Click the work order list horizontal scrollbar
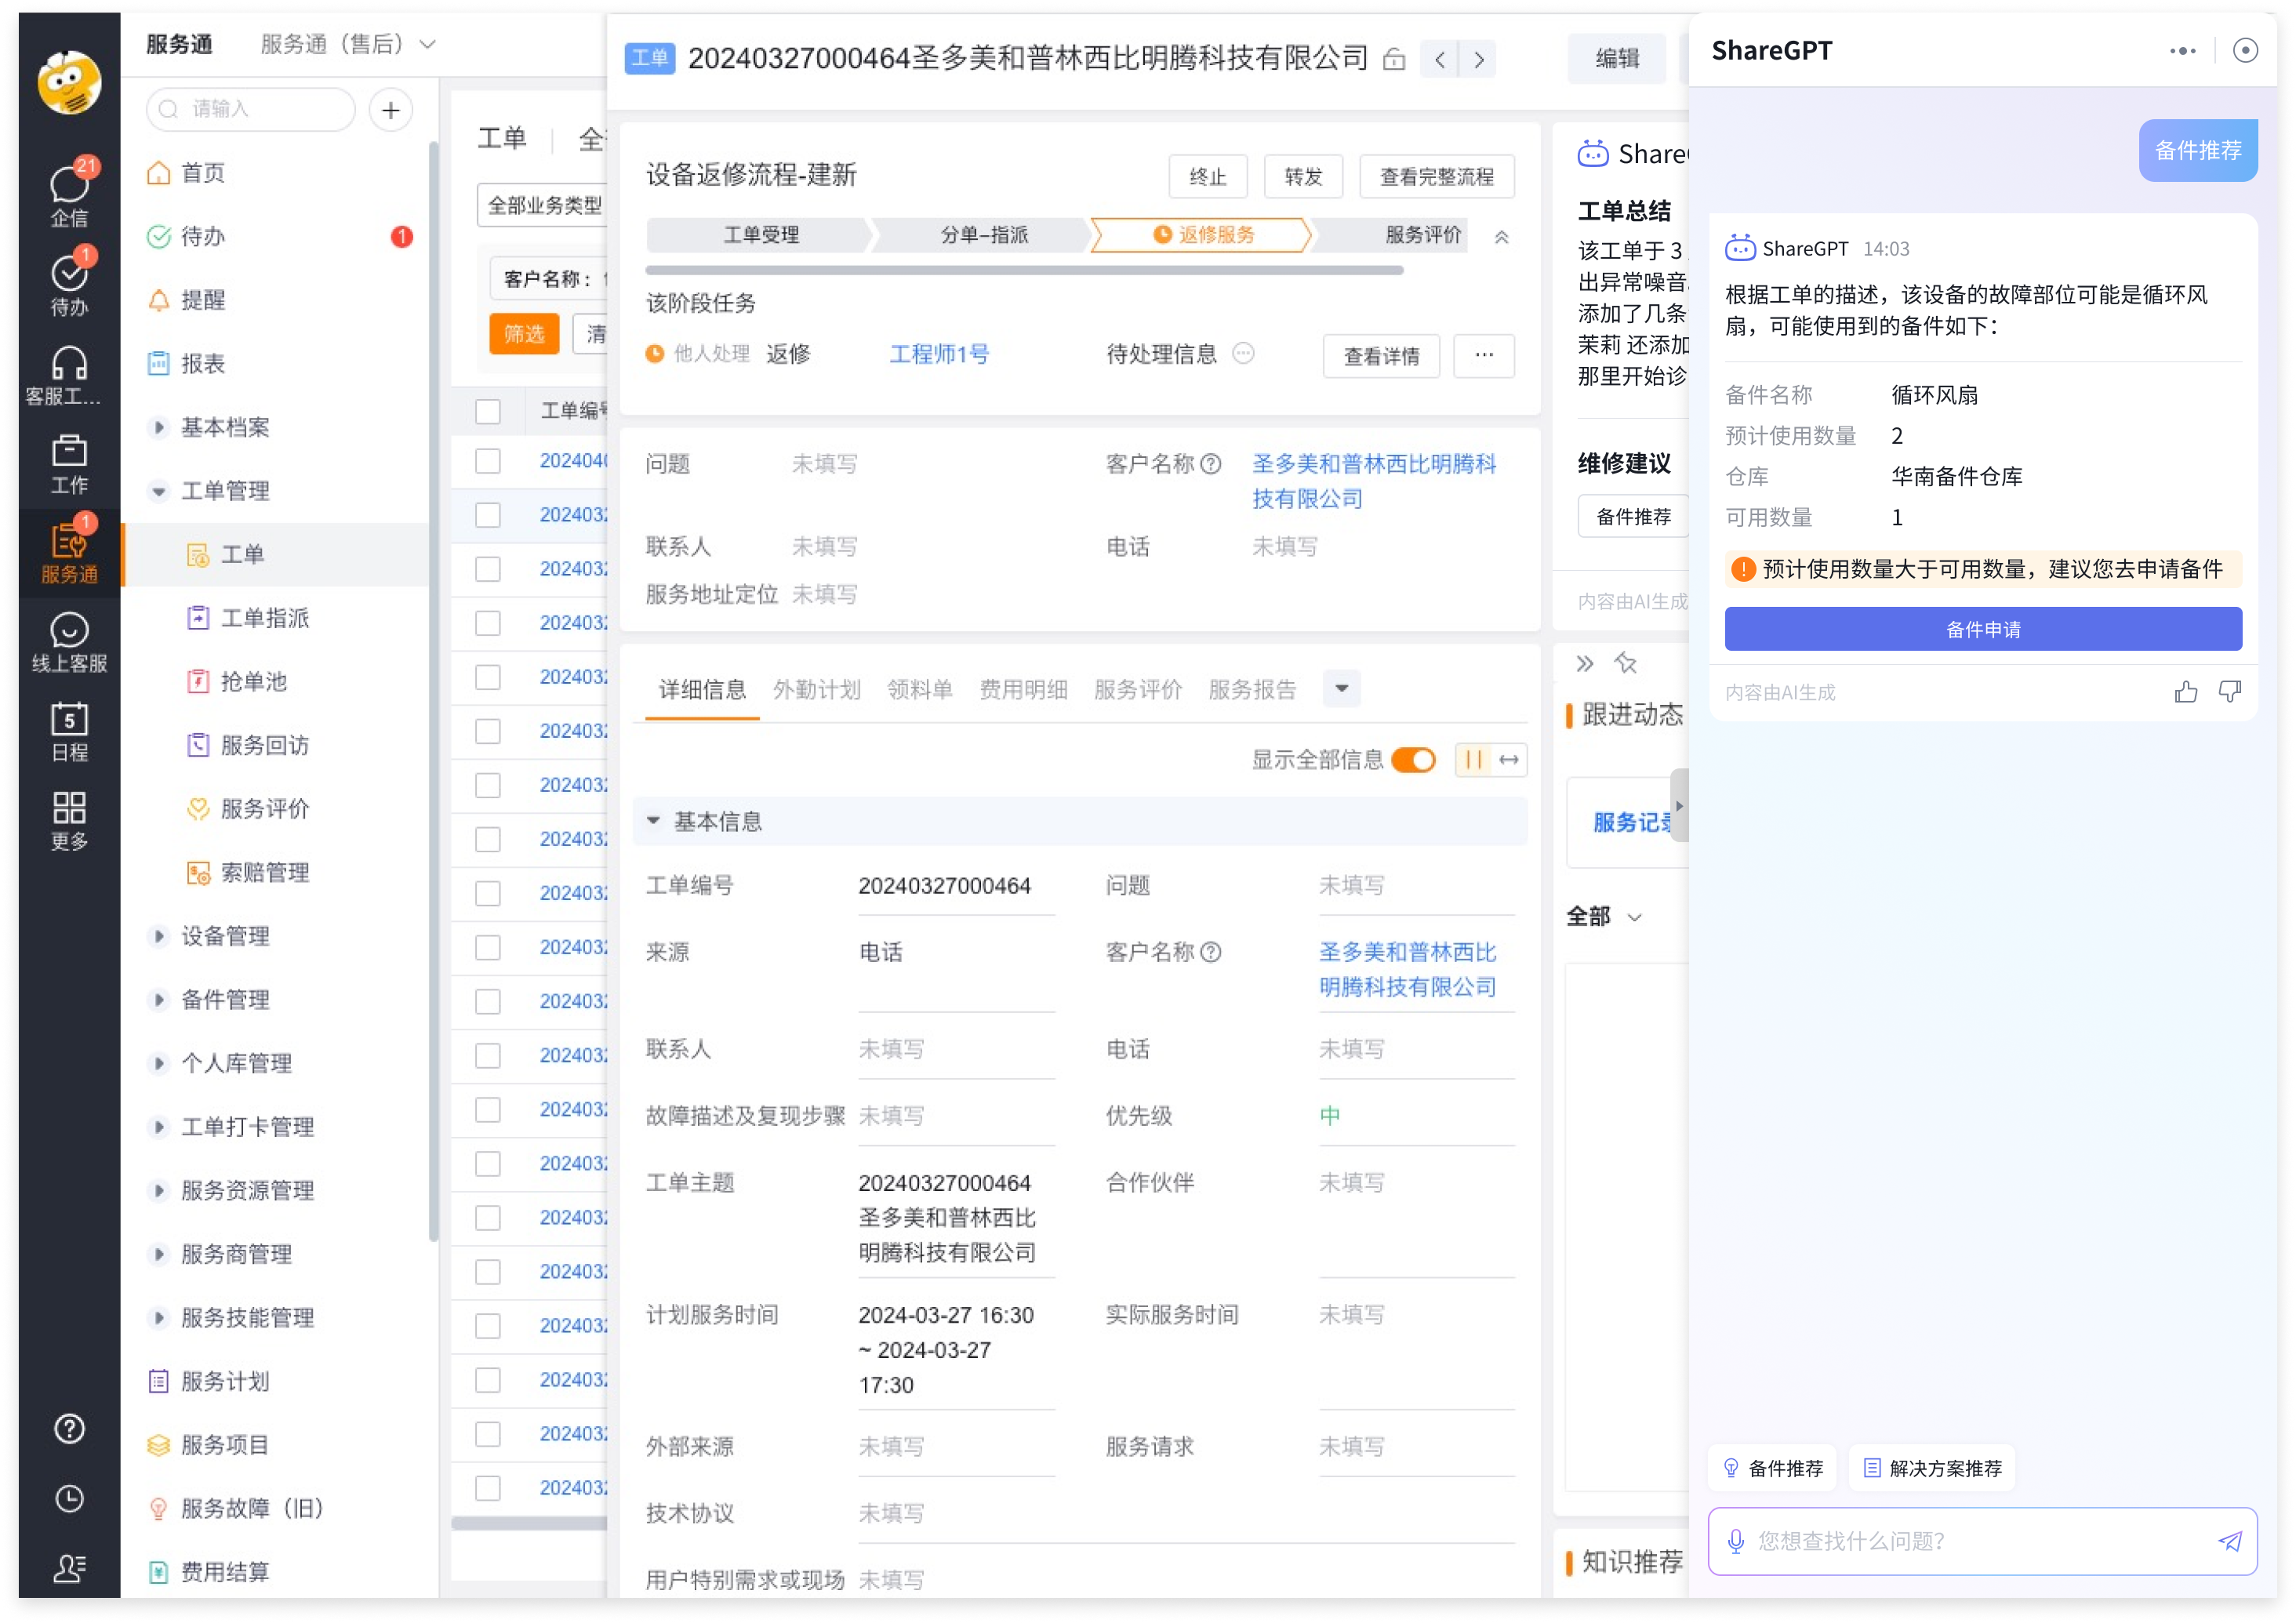Screen dimensions: 2296x1623 tap(529, 1523)
